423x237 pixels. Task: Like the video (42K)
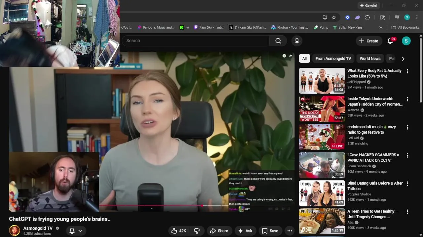pos(178,231)
